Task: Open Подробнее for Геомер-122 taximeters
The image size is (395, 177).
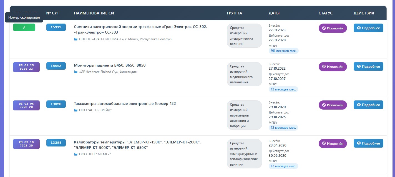Action: [x=368, y=105]
